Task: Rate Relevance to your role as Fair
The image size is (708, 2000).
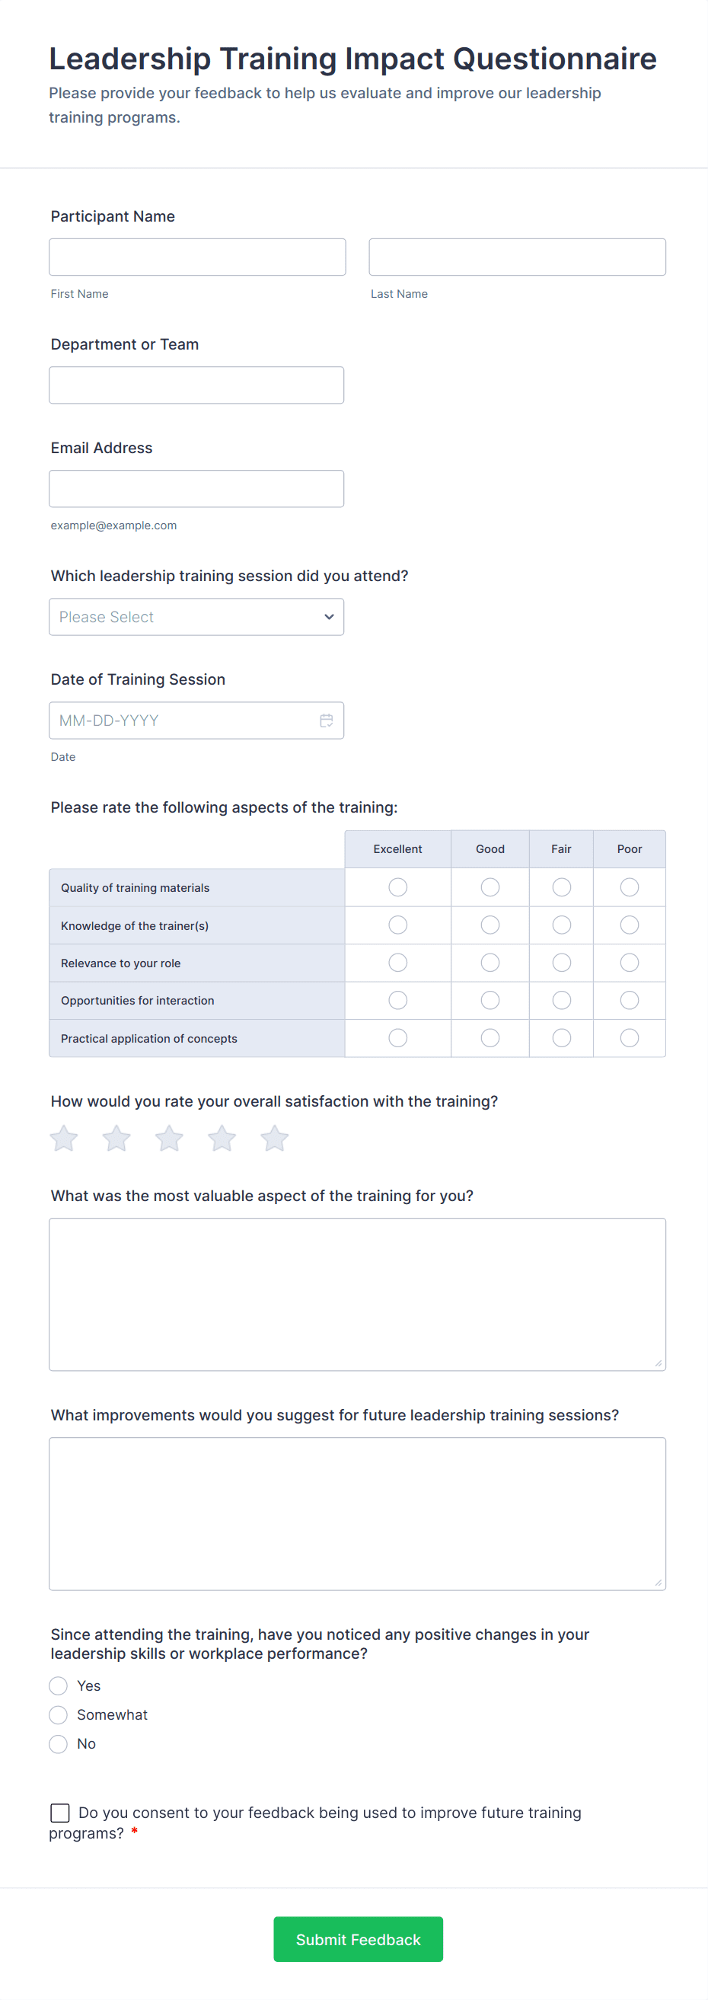Action: 561,962
